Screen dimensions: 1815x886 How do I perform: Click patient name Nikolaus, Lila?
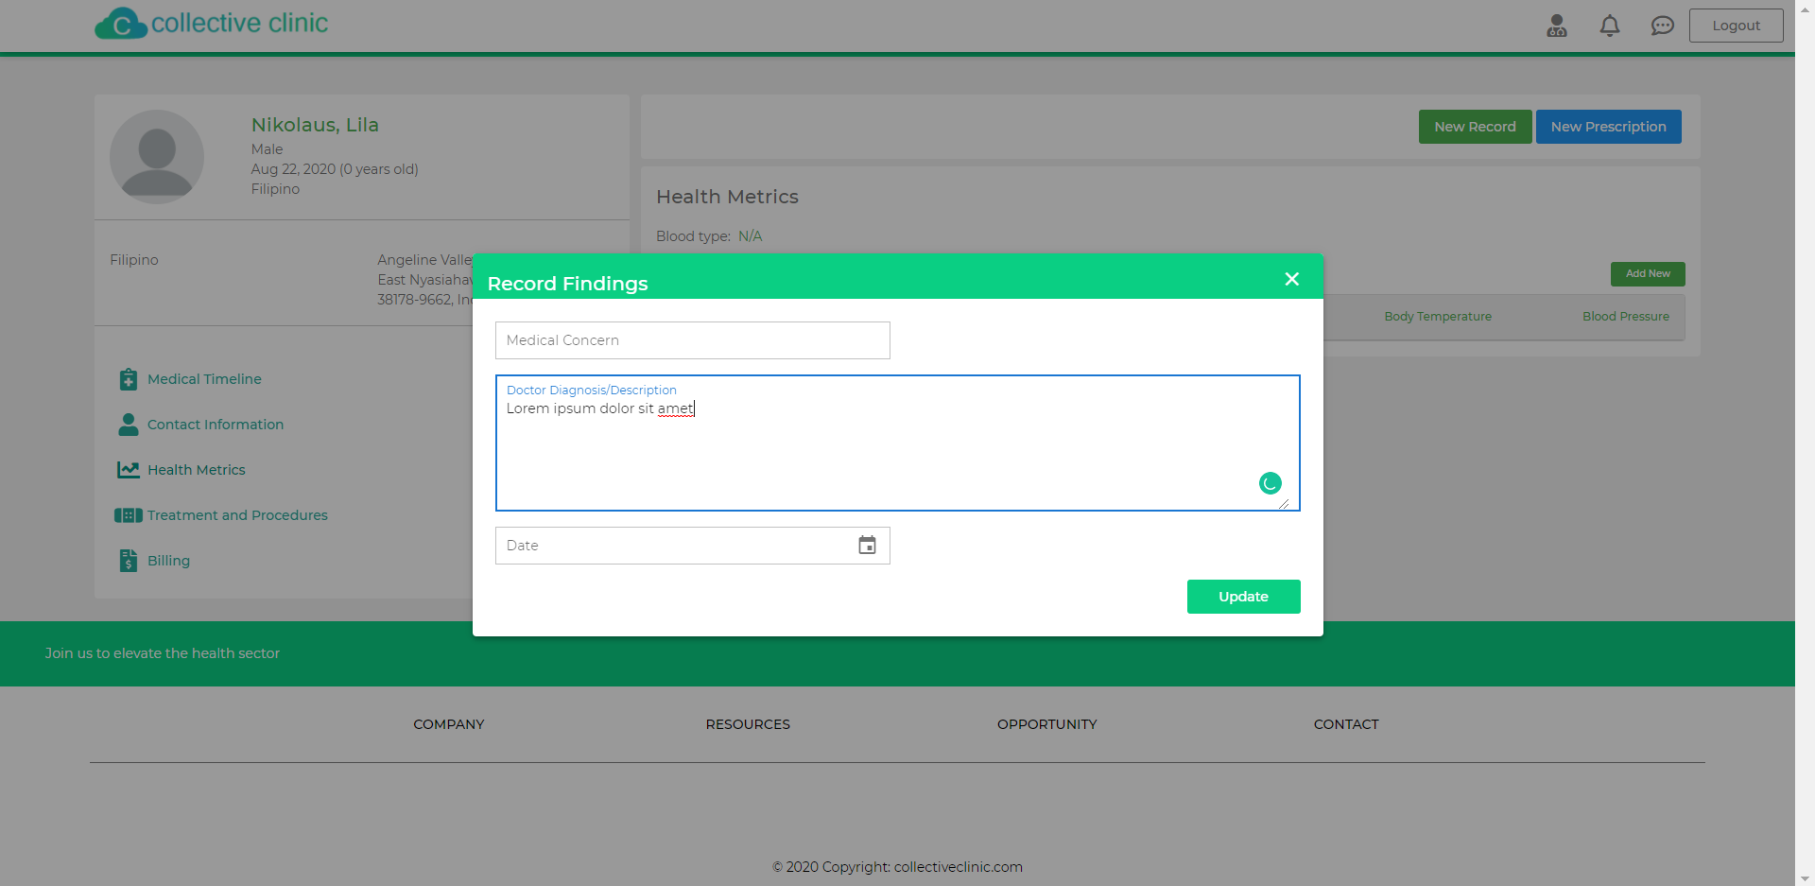tap(315, 125)
